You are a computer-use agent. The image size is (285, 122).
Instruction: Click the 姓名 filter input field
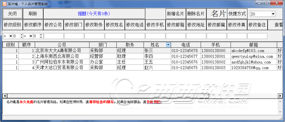(115, 36)
